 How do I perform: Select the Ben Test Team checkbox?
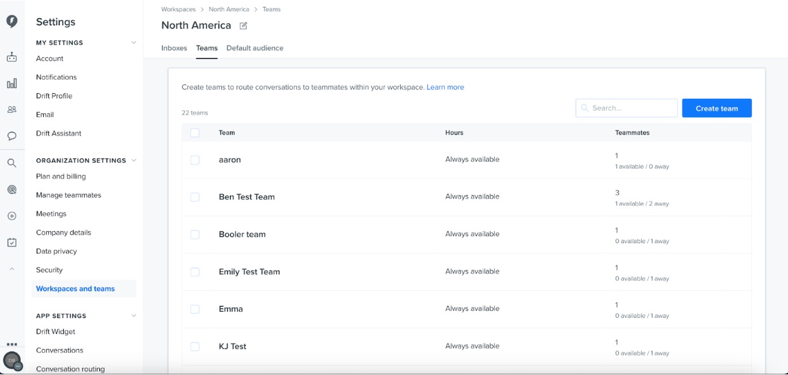(x=195, y=197)
